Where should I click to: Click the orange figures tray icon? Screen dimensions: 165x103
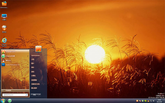point(148,101)
